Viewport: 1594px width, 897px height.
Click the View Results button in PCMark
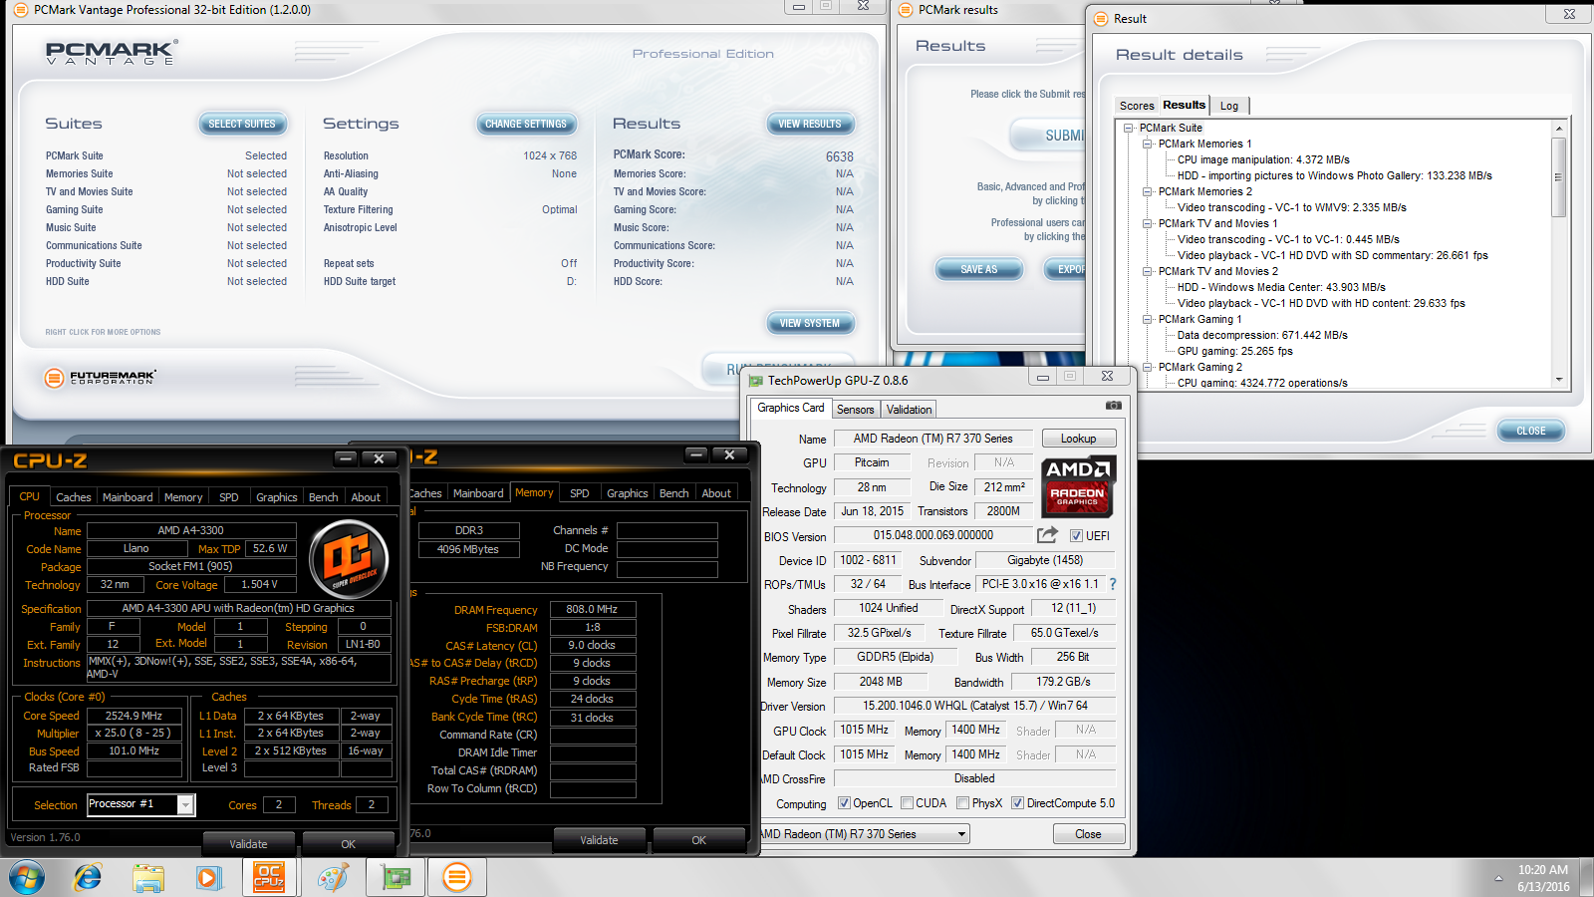[810, 124]
